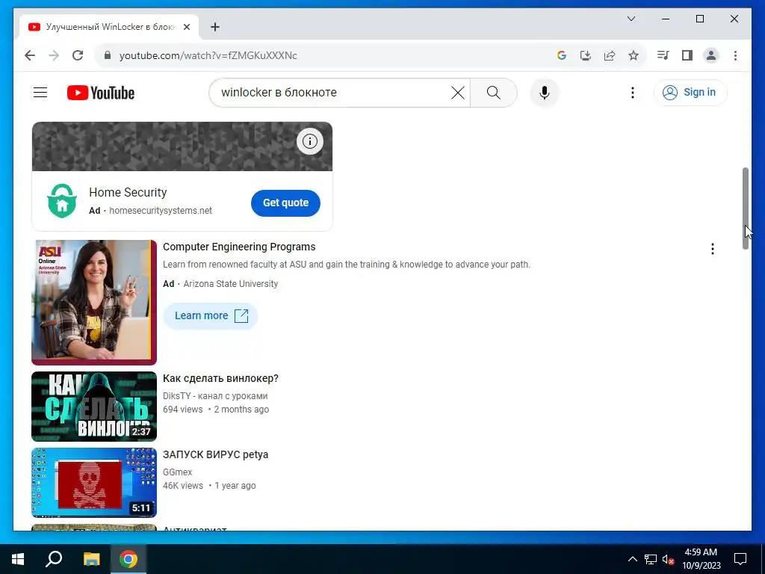Open homesecuritysystems.net ad link

click(161, 210)
